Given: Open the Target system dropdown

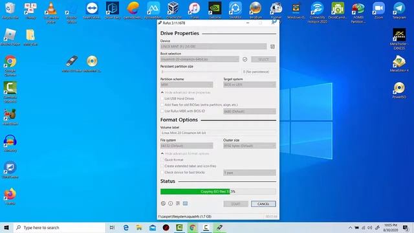Looking at the screenshot, I should coord(250,85).
